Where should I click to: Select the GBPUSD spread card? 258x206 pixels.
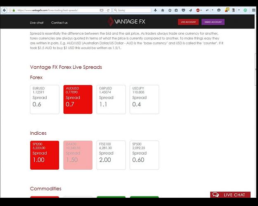(111, 99)
